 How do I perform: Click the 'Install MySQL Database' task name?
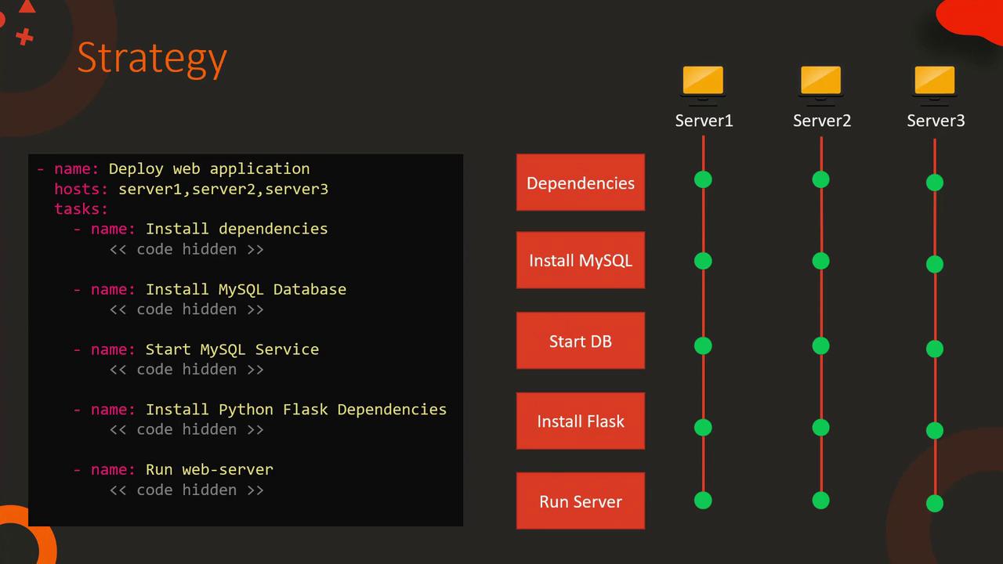pyautogui.click(x=245, y=289)
